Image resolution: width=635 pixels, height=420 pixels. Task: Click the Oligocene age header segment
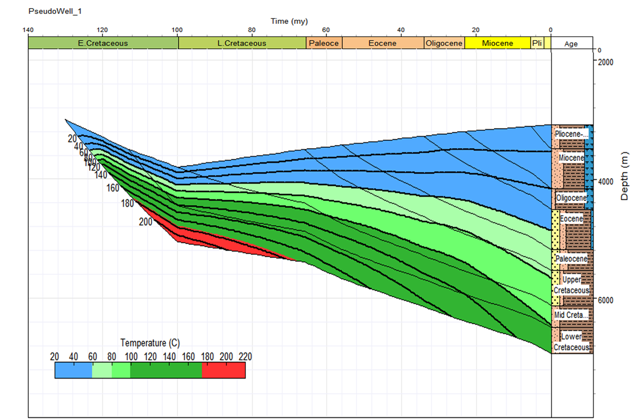[x=444, y=43]
